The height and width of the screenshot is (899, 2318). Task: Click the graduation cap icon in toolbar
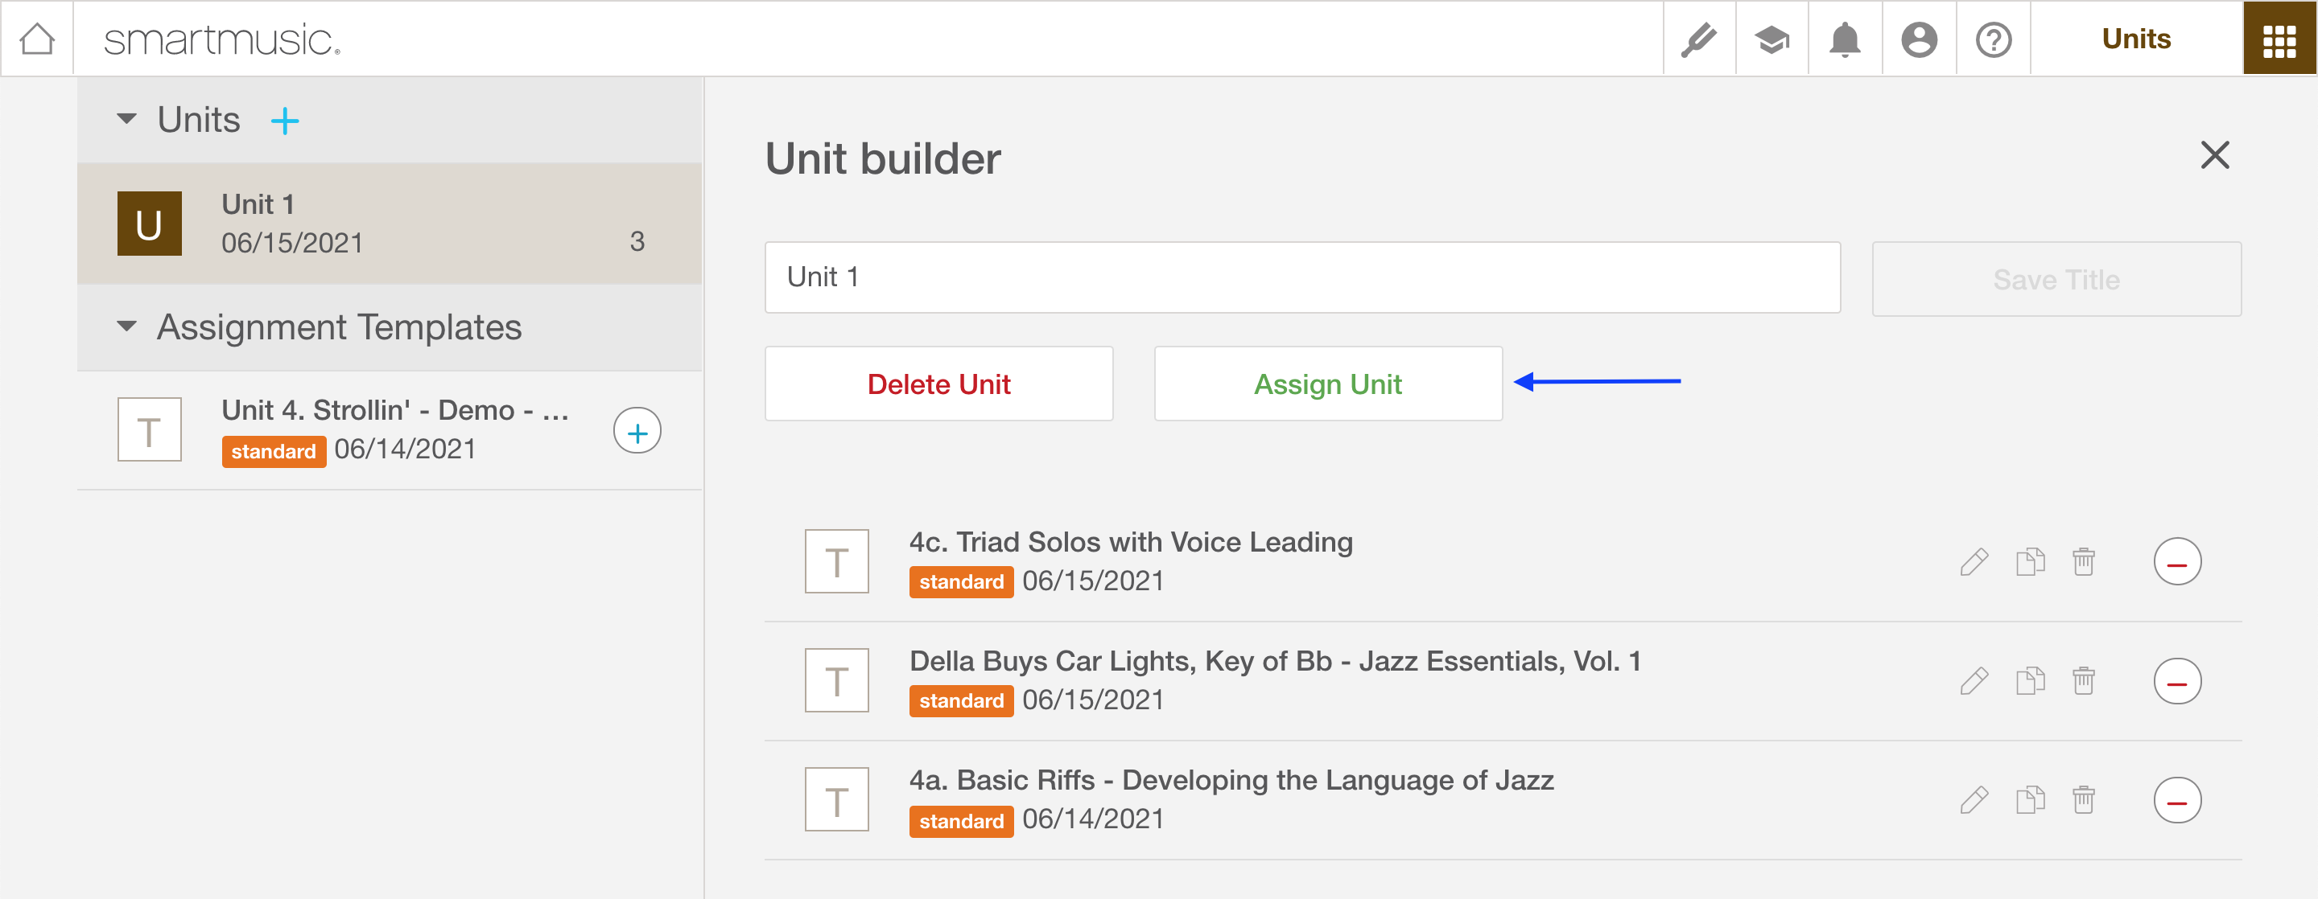1771,40
